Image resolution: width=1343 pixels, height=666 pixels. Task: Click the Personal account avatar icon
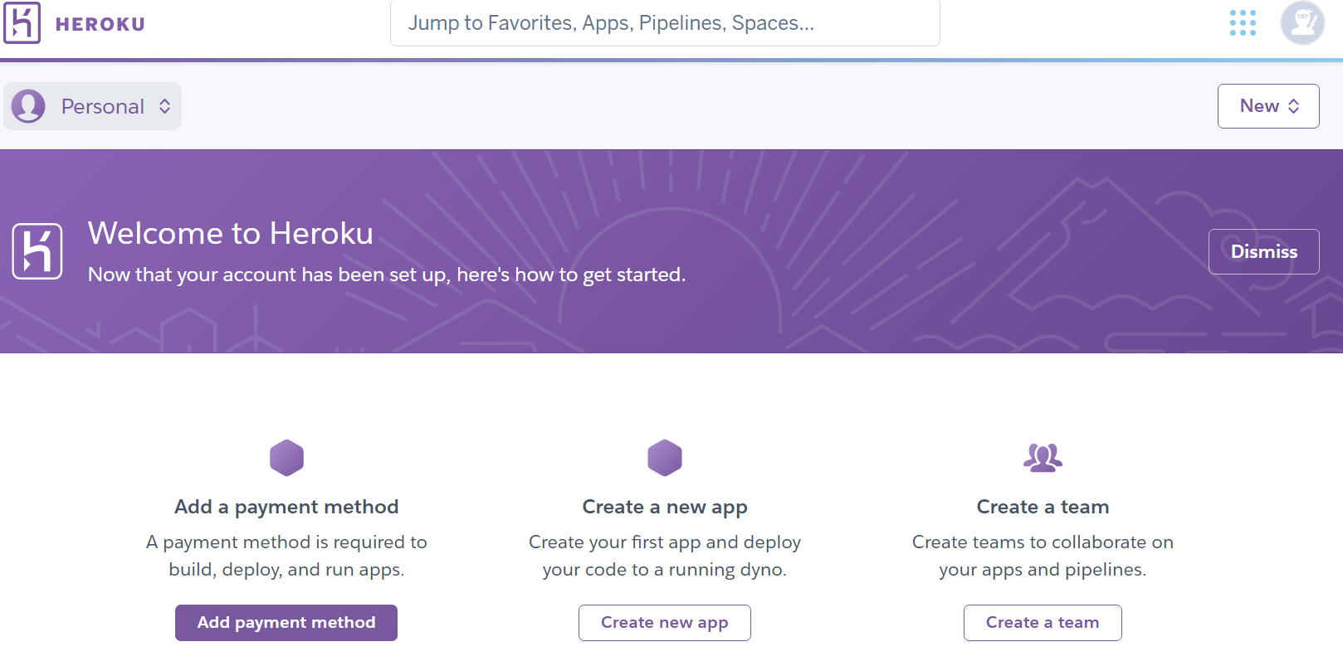[x=28, y=106]
